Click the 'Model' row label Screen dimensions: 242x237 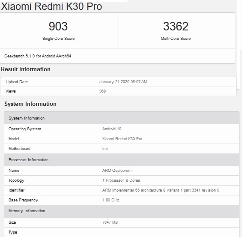click(x=14, y=139)
